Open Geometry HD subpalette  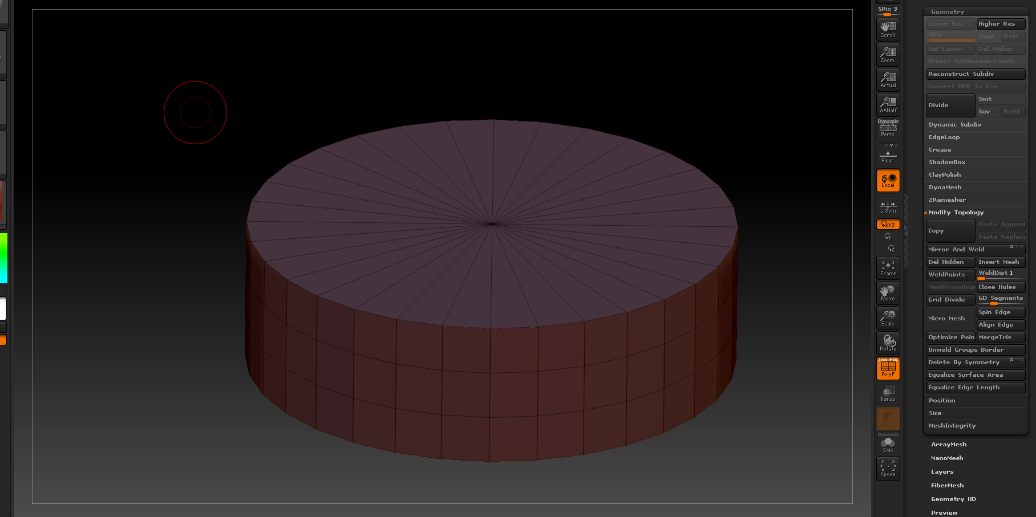point(954,499)
